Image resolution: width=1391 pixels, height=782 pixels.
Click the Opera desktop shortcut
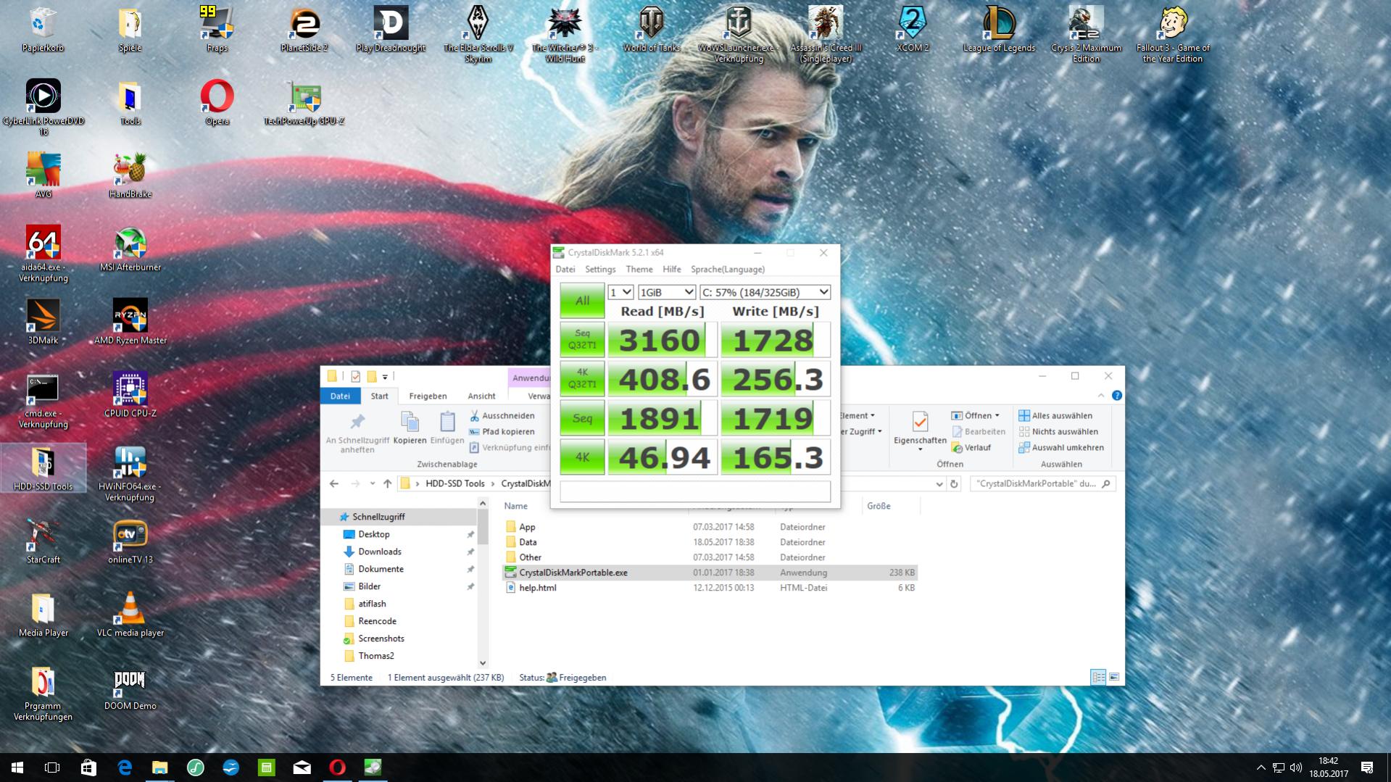(217, 102)
